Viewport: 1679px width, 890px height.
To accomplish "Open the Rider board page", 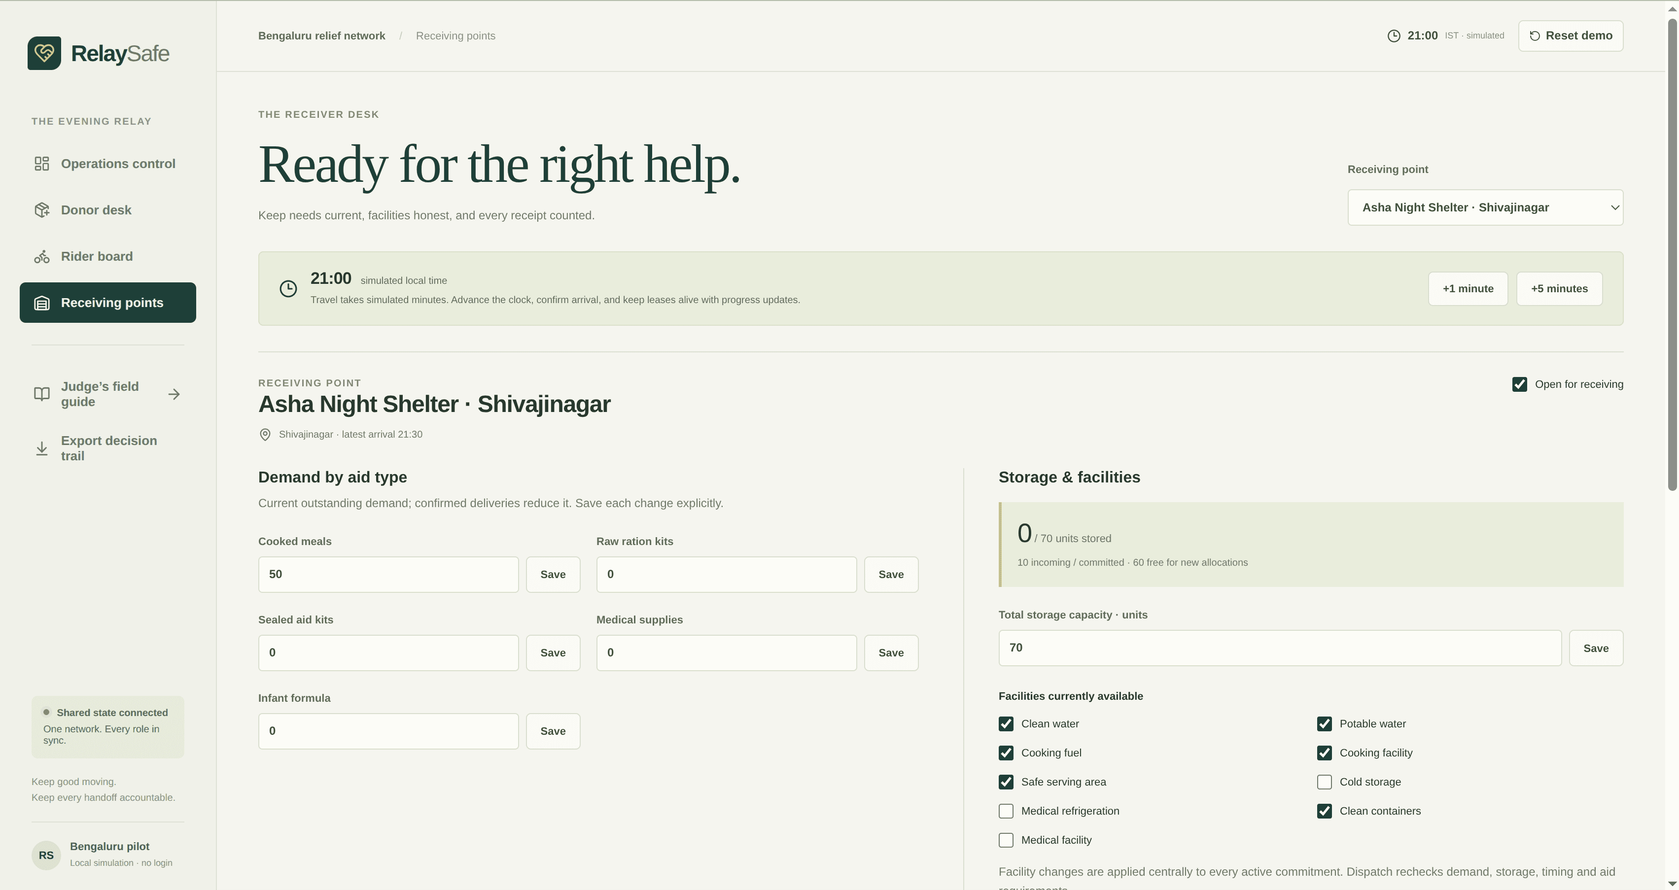I will pyautogui.click(x=107, y=257).
